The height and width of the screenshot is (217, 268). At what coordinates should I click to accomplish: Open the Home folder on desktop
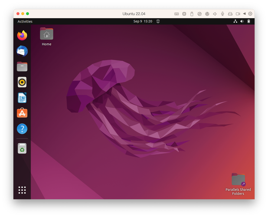tap(46, 36)
